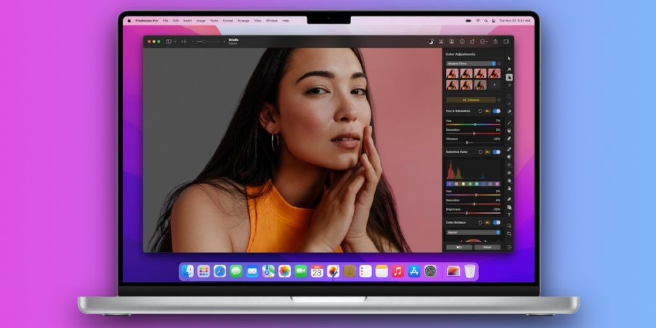This screenshot has width=656, height=328.
Task: Open the Master range dropdown
Action: pos(473,232)
